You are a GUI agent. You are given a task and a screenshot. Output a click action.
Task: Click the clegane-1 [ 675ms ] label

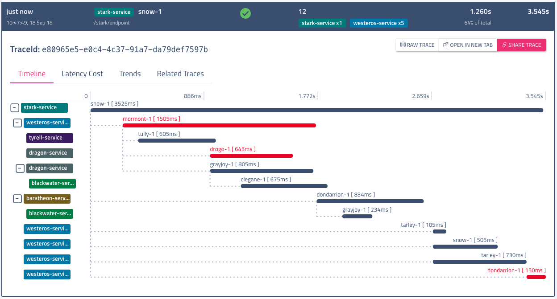pos(266,180)
